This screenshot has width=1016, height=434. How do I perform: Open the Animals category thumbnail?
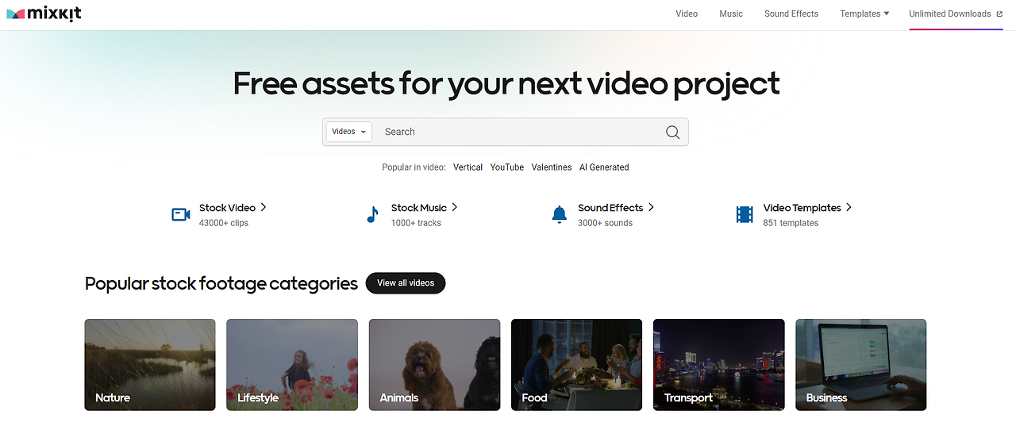click(434, 365)
